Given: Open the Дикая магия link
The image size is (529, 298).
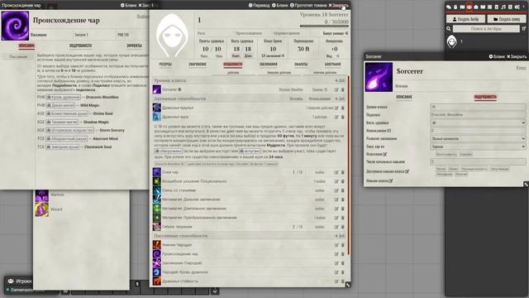Looking at the screenshot, I should (60, 105).
